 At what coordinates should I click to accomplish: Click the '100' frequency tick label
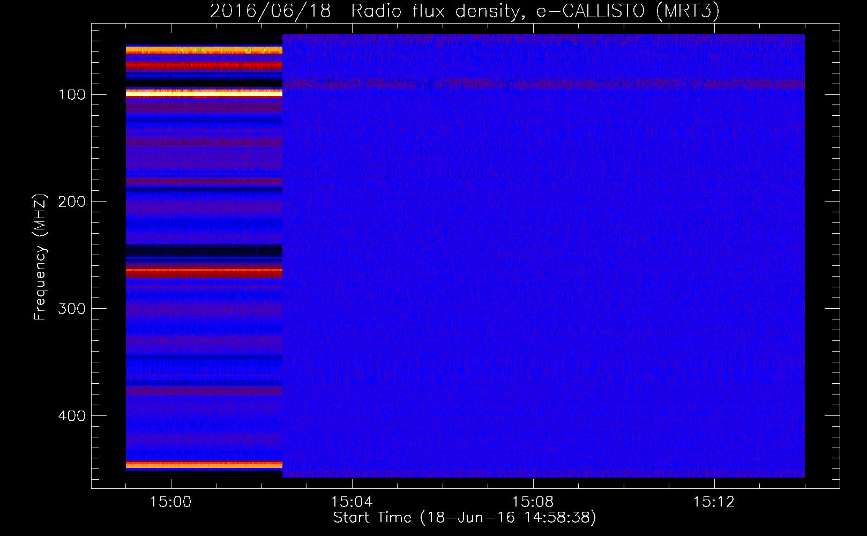(x=72, y=95)
